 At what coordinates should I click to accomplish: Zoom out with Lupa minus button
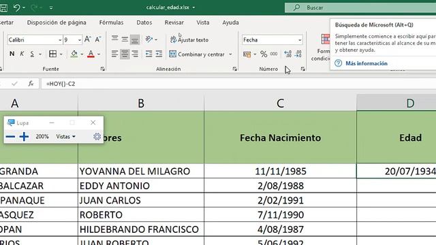(x=10, y=136)
